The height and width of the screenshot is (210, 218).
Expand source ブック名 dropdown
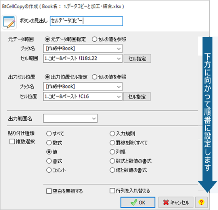coord(119,48)
